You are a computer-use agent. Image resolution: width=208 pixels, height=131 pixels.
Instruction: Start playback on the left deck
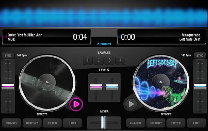click(76, 104)
